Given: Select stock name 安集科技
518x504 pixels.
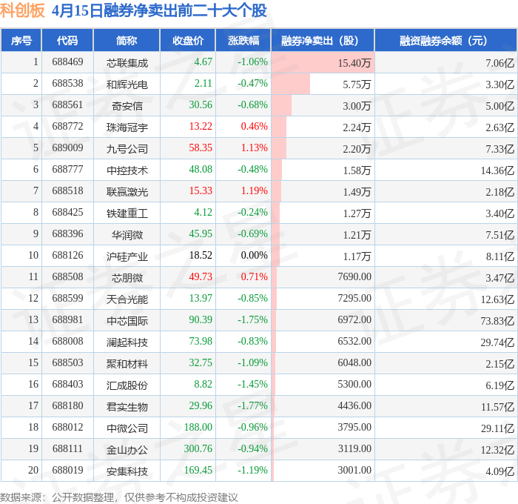Looking at the screenshot, I should click(127, 471).
